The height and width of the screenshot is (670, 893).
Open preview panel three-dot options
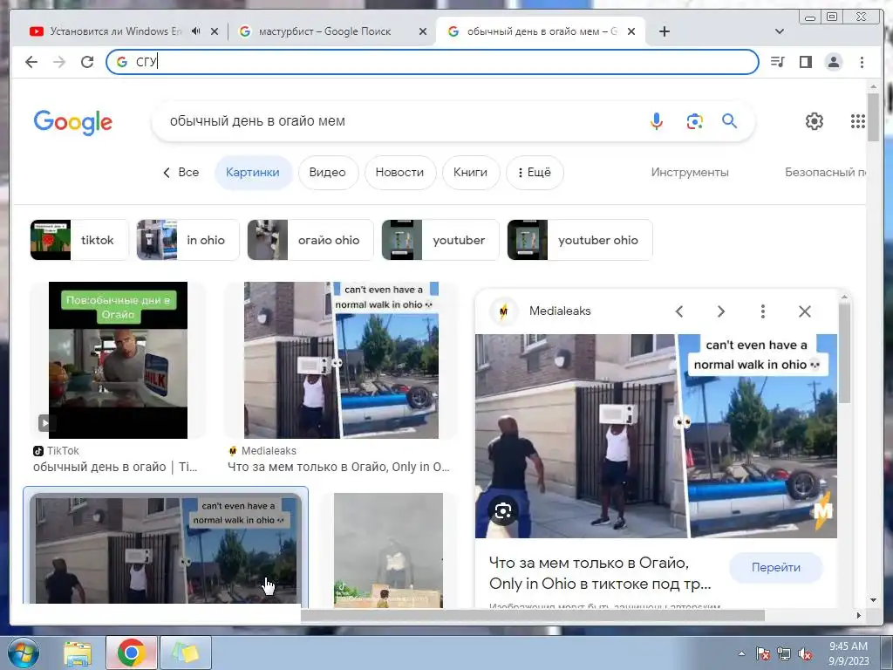762,311
